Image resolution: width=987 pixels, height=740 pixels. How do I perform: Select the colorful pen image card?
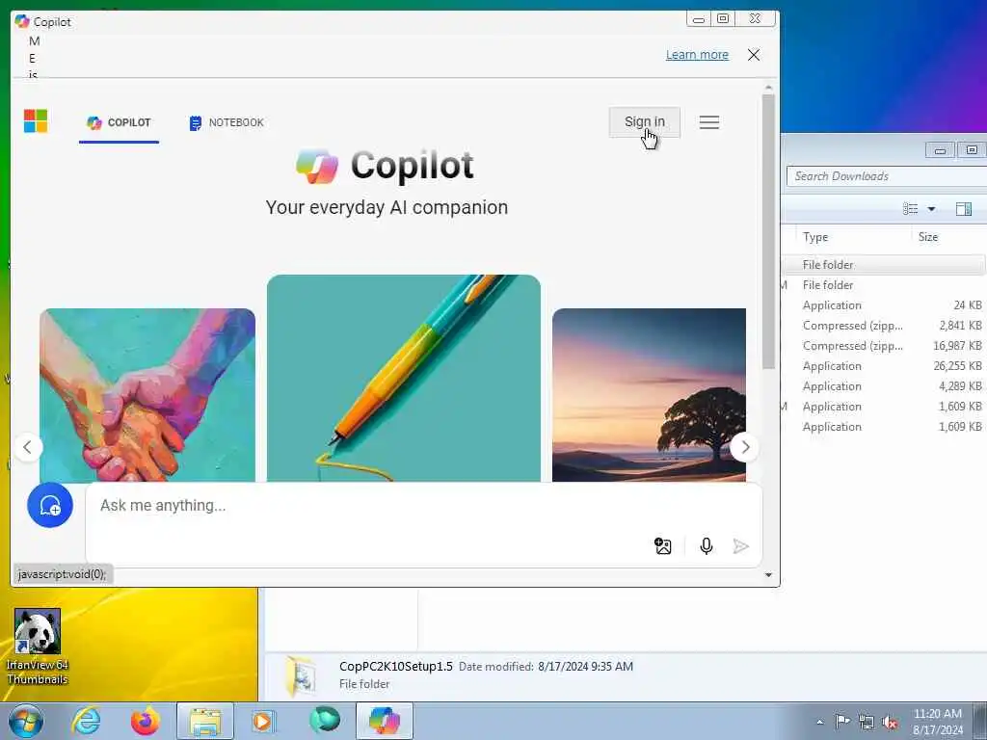coord(404,378)
